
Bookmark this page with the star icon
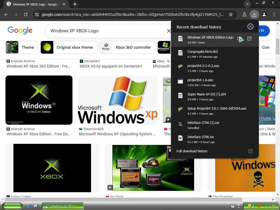pos(231,14)
